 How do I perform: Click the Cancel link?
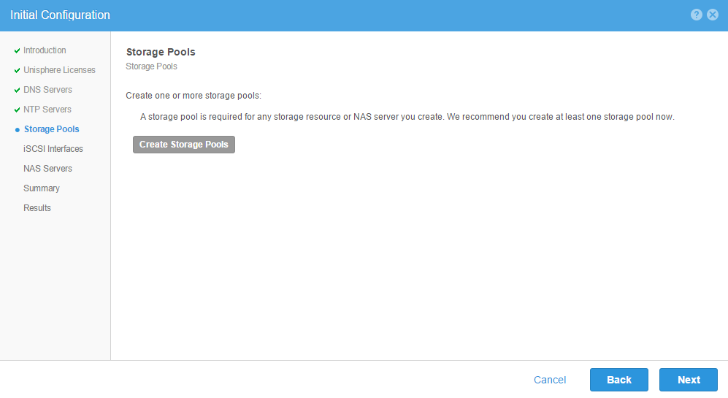click(x=550, y=380)
